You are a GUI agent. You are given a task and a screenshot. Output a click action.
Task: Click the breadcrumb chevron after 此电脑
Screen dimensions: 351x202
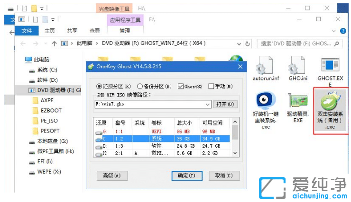[x=97, y=44]
